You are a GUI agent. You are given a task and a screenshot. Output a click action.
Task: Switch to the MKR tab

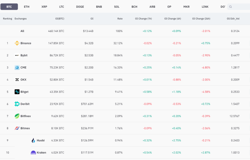click(186, 7)
